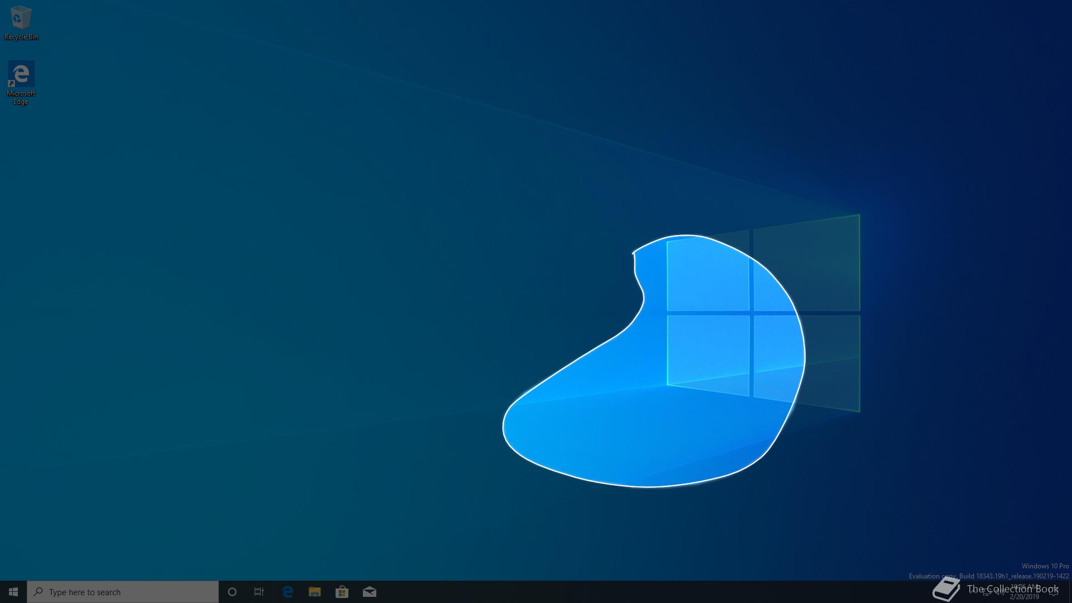Select the Recycle Bin desktop icon
The width and height of the screenshot is (1072, 603).
(21, 23)
